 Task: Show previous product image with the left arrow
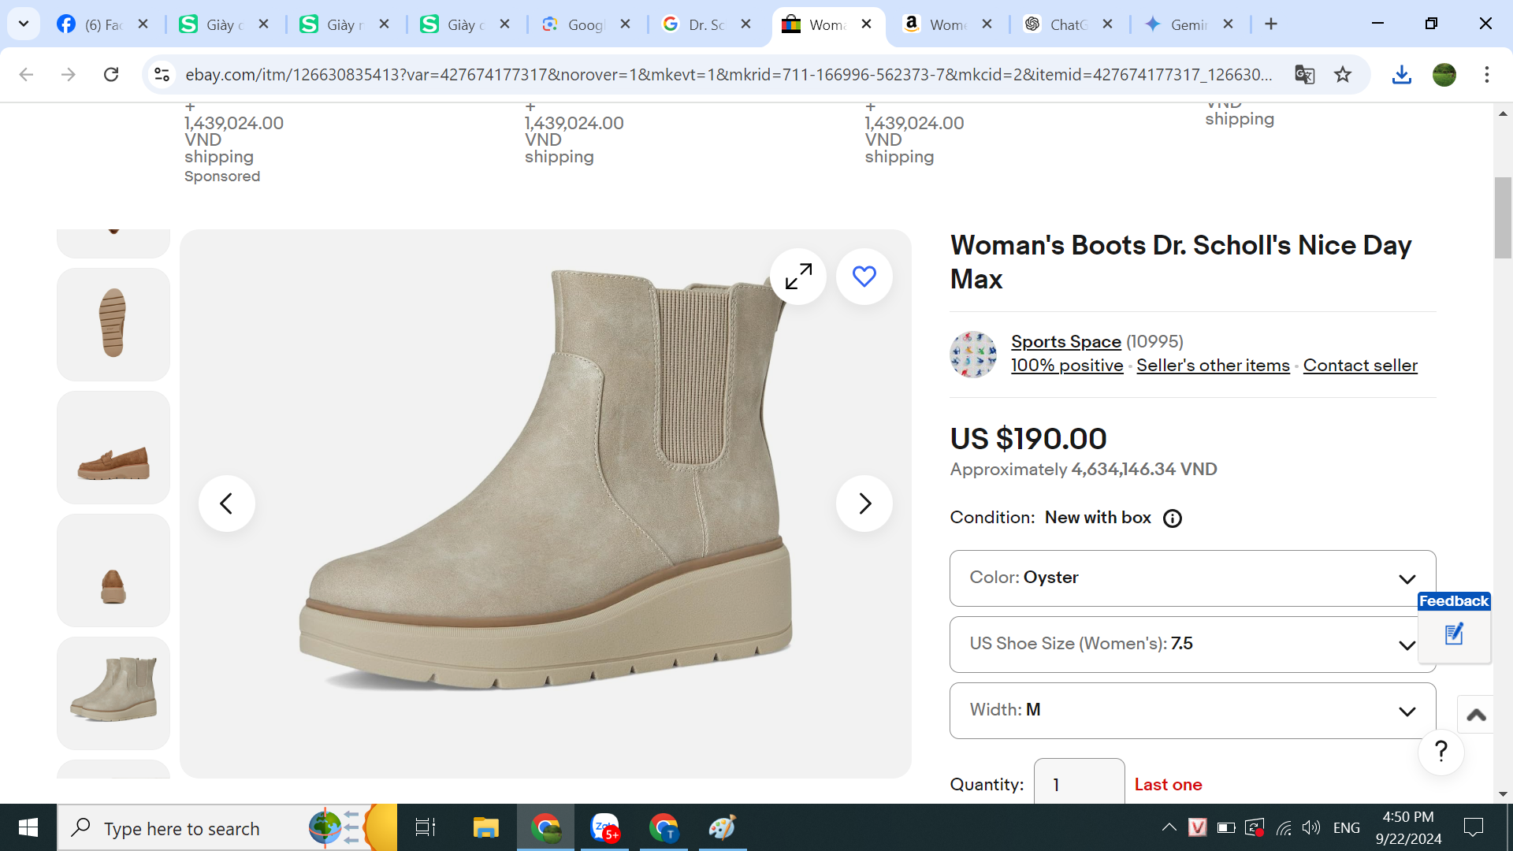[226, 504]
